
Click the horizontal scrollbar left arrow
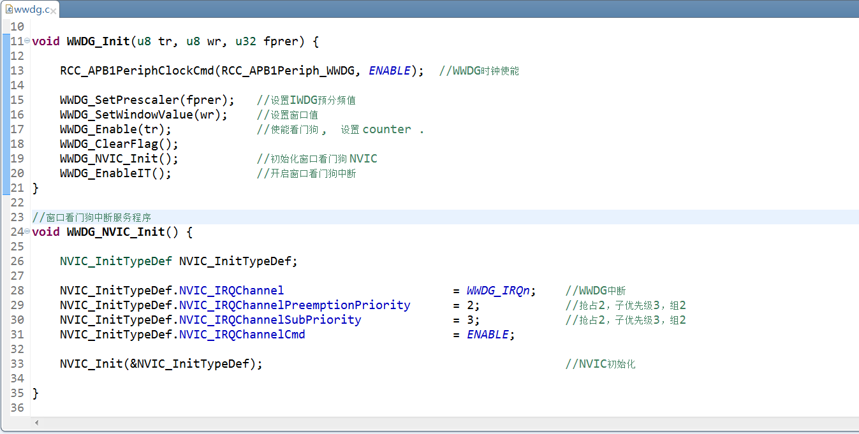[x=36, y=423]
